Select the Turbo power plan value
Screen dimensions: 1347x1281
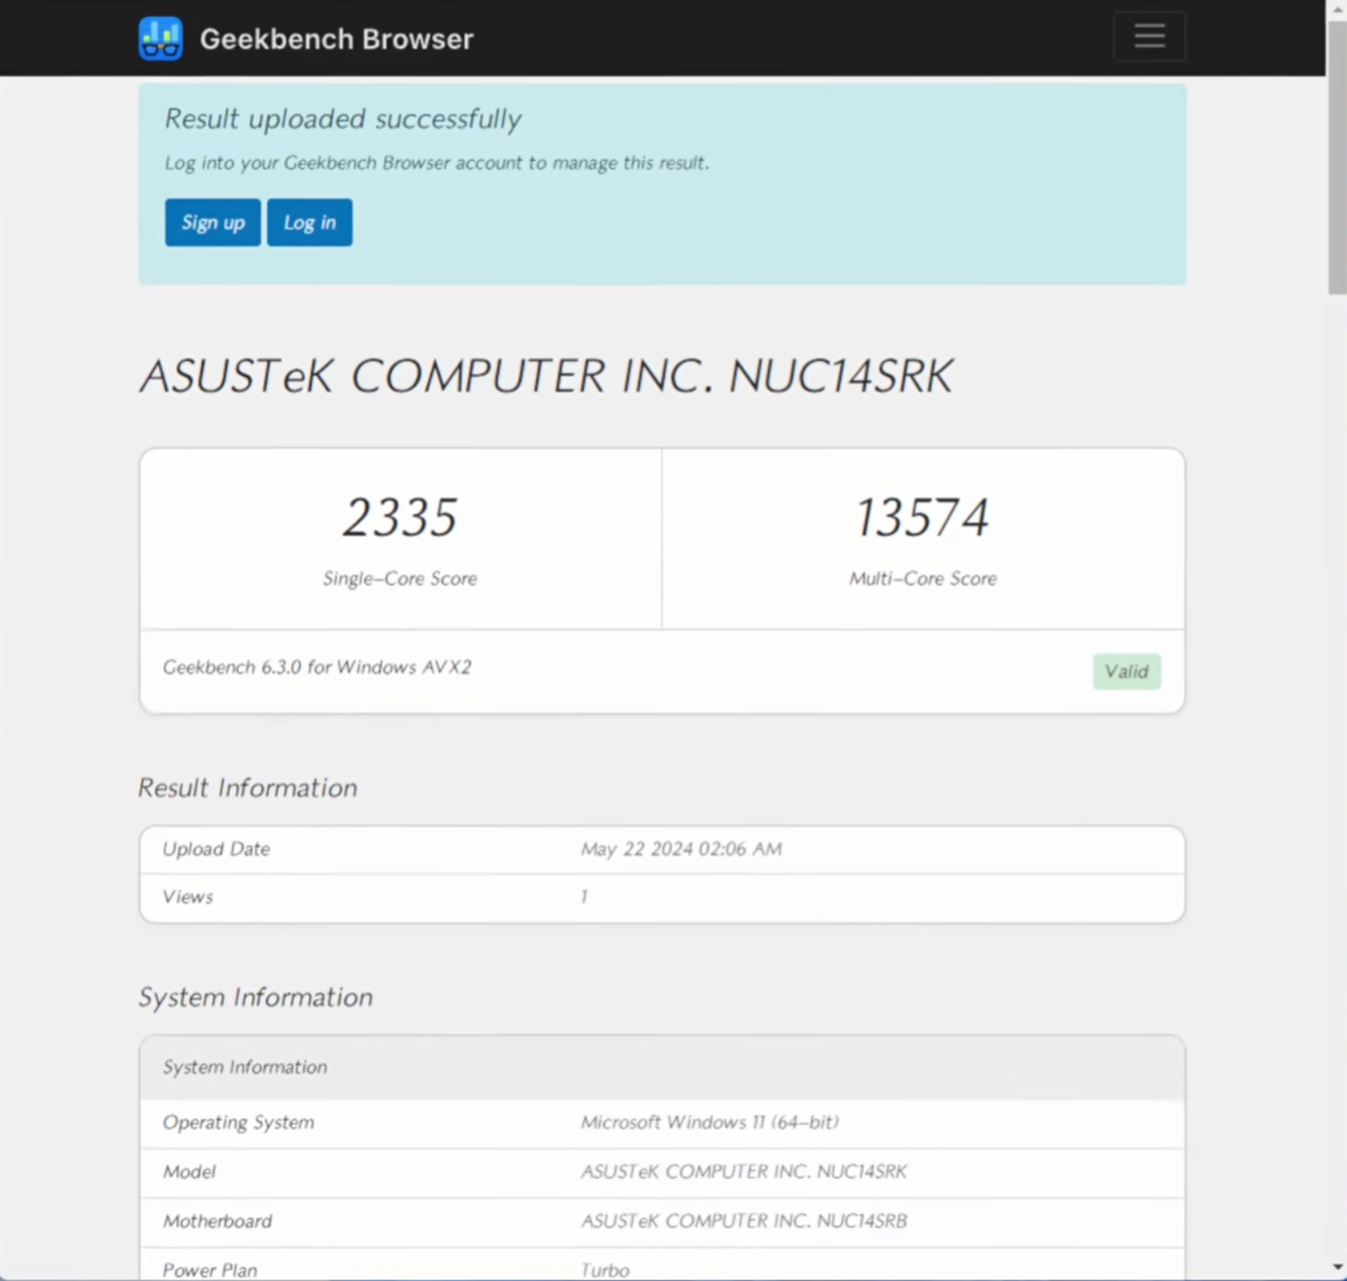click(x=605, y=1270)
